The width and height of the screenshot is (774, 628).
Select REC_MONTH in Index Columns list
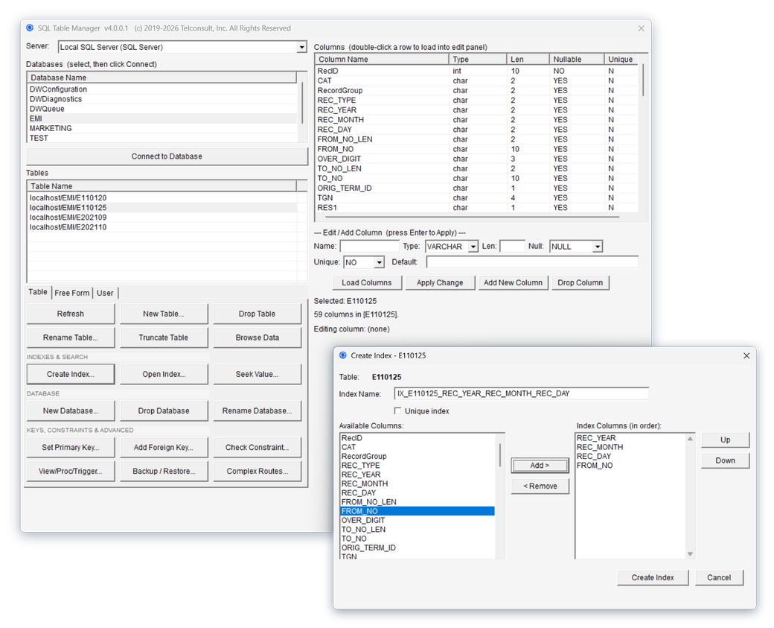click(x=630, y=447)
